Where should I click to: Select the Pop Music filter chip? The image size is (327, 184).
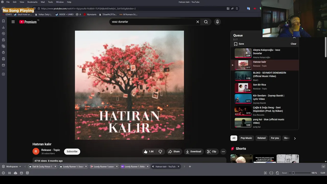point(246,138)
